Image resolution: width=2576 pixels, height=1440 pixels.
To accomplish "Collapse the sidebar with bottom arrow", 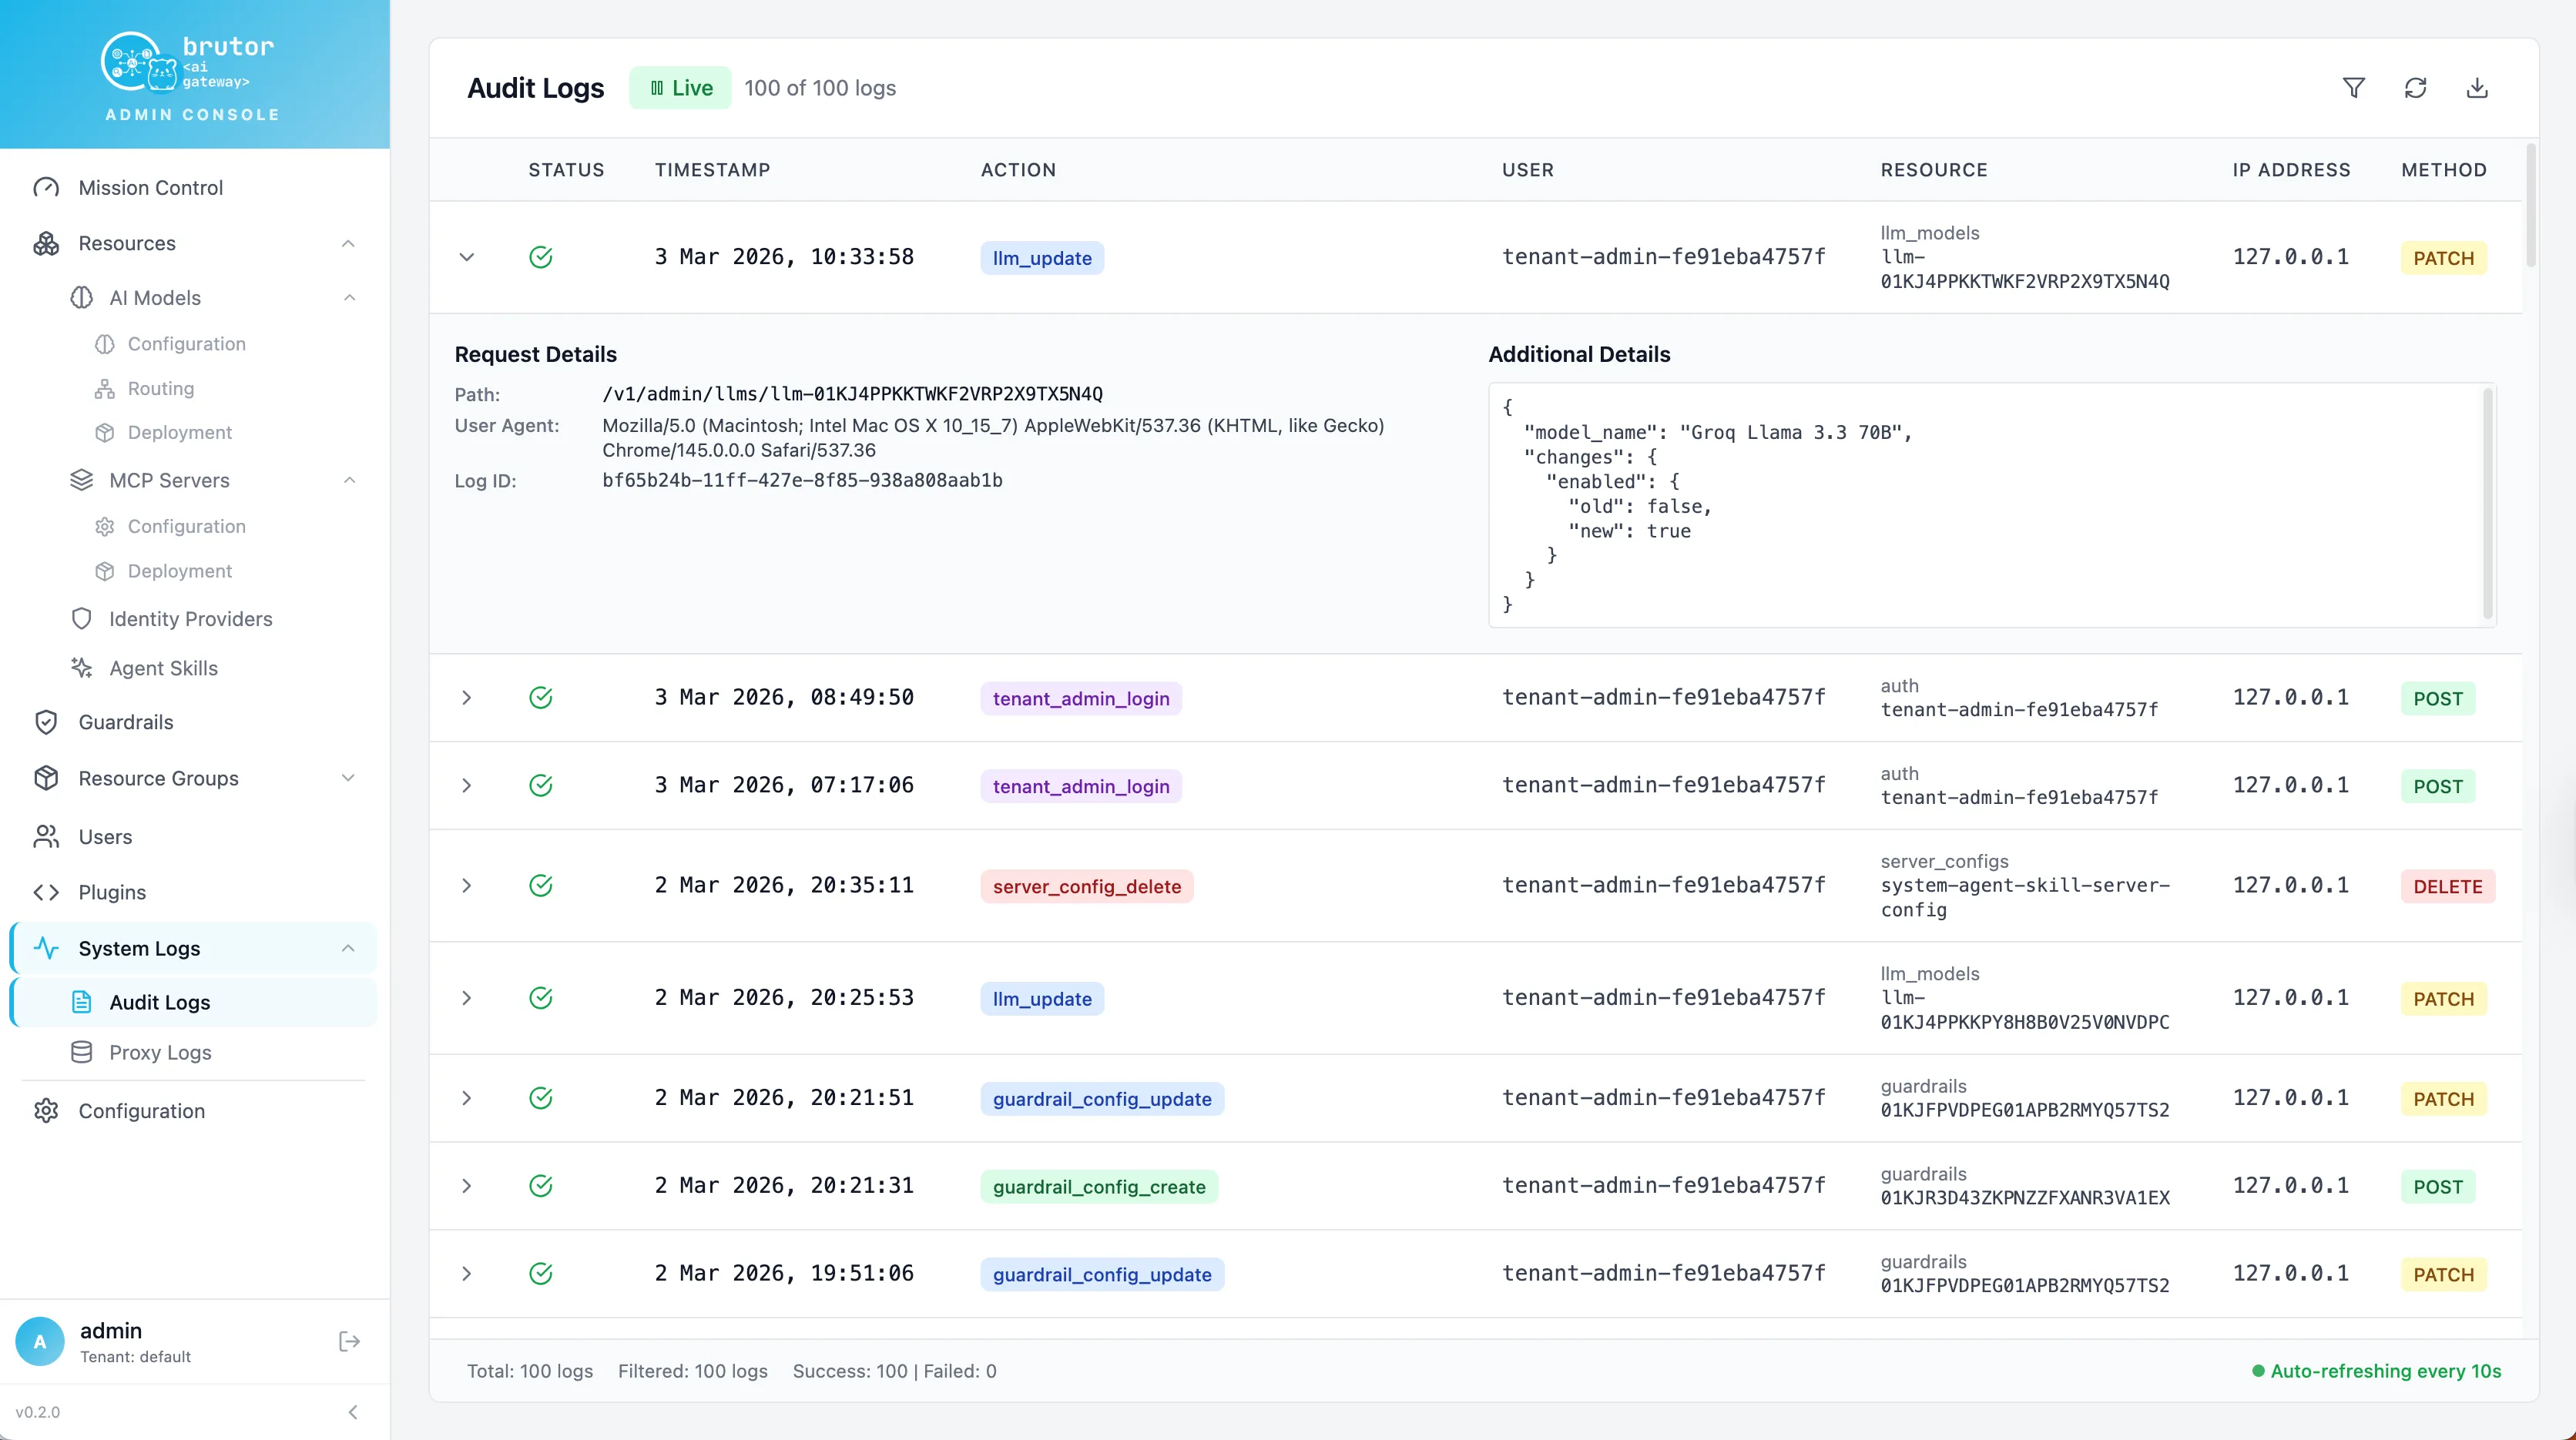I will [353, 1412].
